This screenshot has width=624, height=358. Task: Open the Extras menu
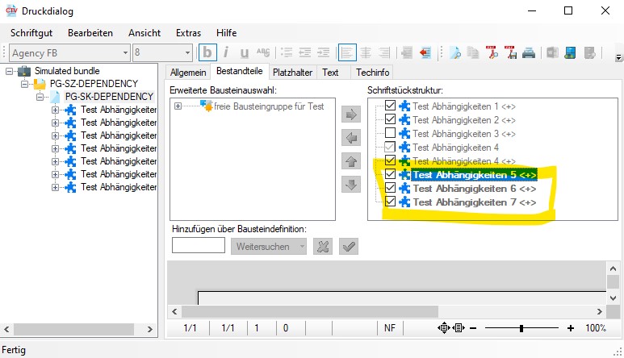tap(188, 32)
